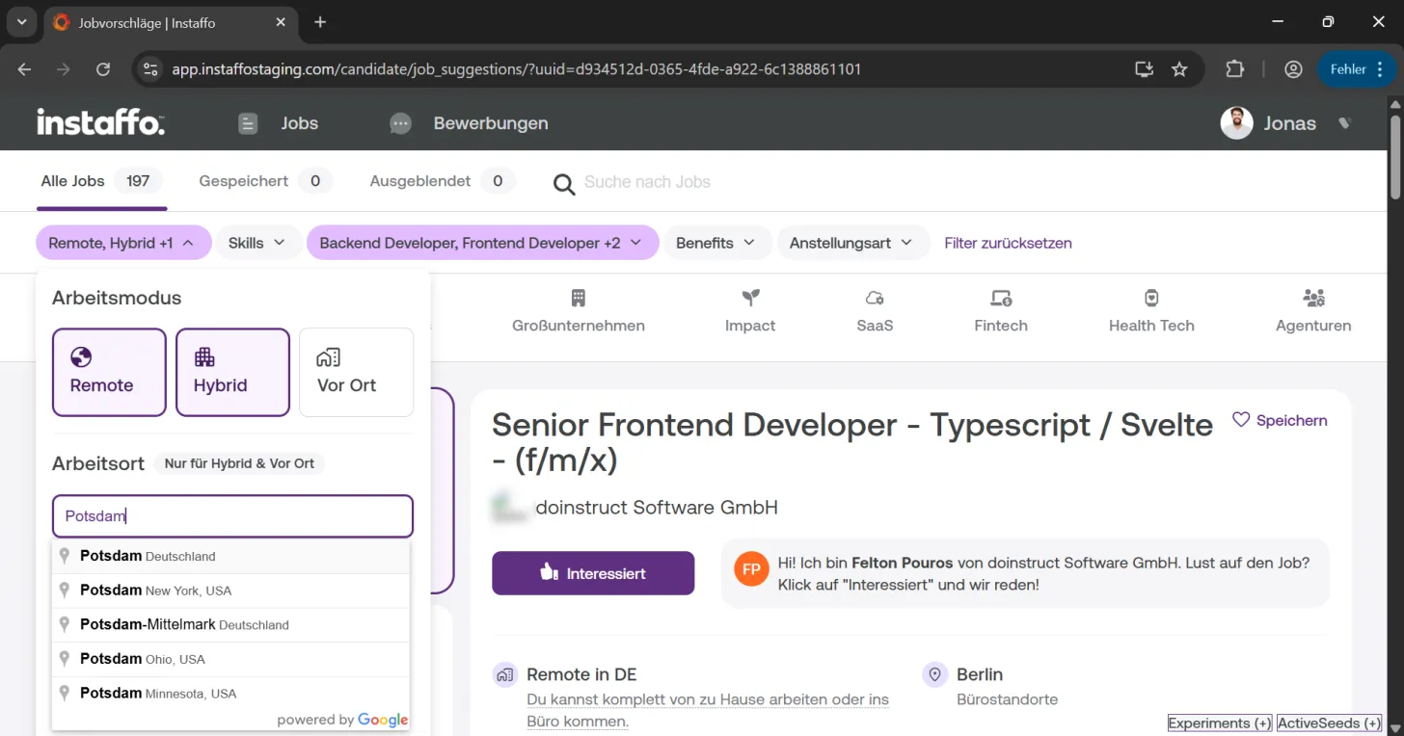Select the Impact category

[750, 310]
